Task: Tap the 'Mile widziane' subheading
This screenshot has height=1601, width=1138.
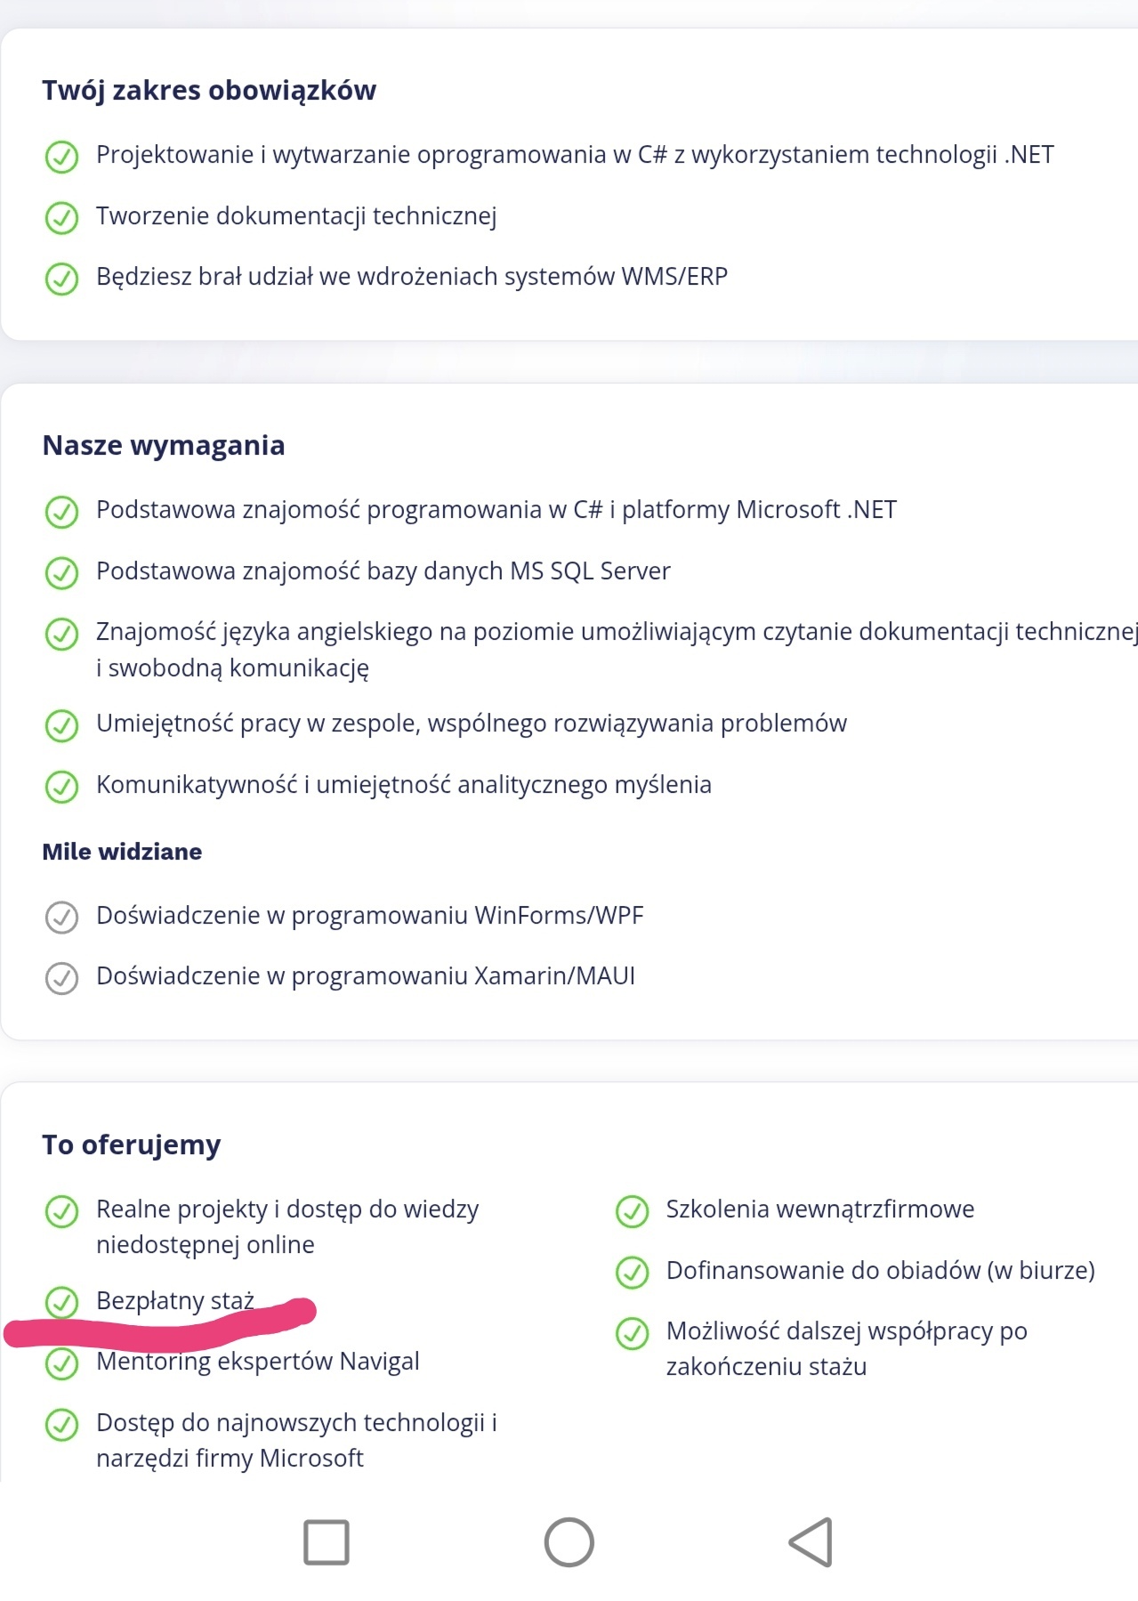Action: coord(122,852)
